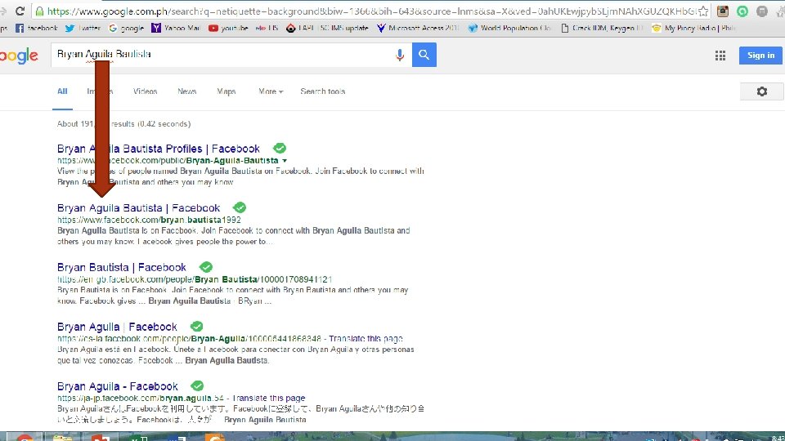This screenshot has width=785, height=441.
Task: Open Bryan Aguila Bautista Profiles | Facebook result
Action: (x=158, y=149)
